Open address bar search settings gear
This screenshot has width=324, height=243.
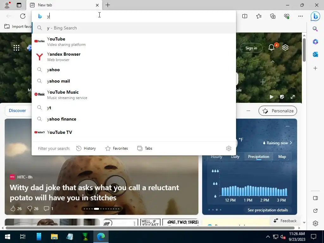(228, 148)
